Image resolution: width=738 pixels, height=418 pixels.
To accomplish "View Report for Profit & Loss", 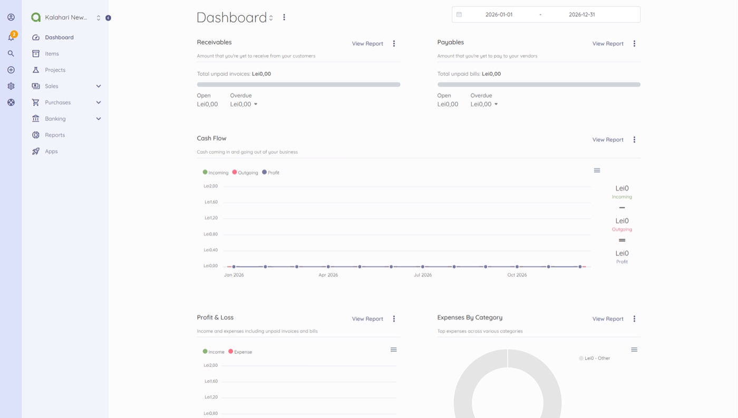I will tap(367, 319).
